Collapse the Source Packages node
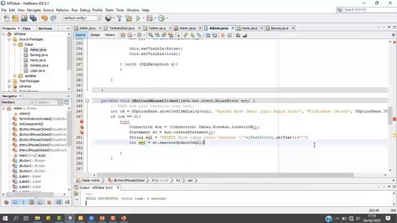This screenshot has width=397, height=223. (9, 39)
